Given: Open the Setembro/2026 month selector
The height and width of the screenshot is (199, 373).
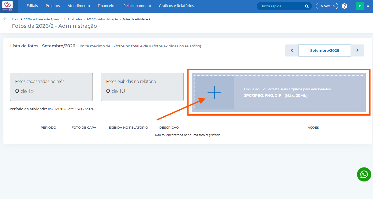Looking at the screenshot, I should 325,50.
